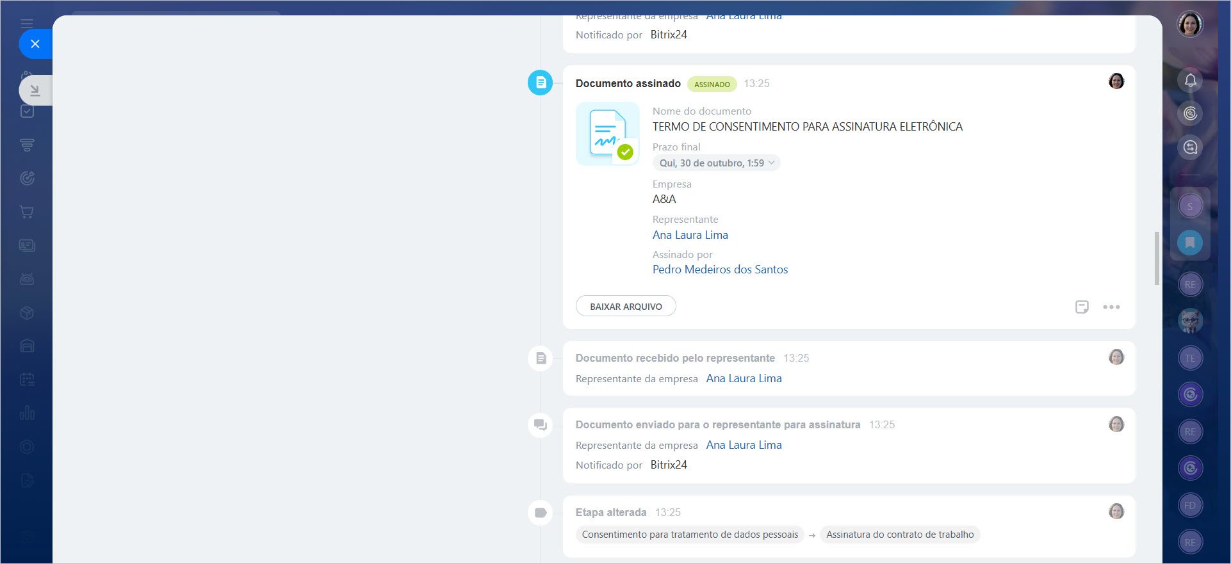Image resolution: width=1231 pixels, height=564 pixels.
Task: Open the box inventory icon in the sidebar
Action: pos(27,312)
